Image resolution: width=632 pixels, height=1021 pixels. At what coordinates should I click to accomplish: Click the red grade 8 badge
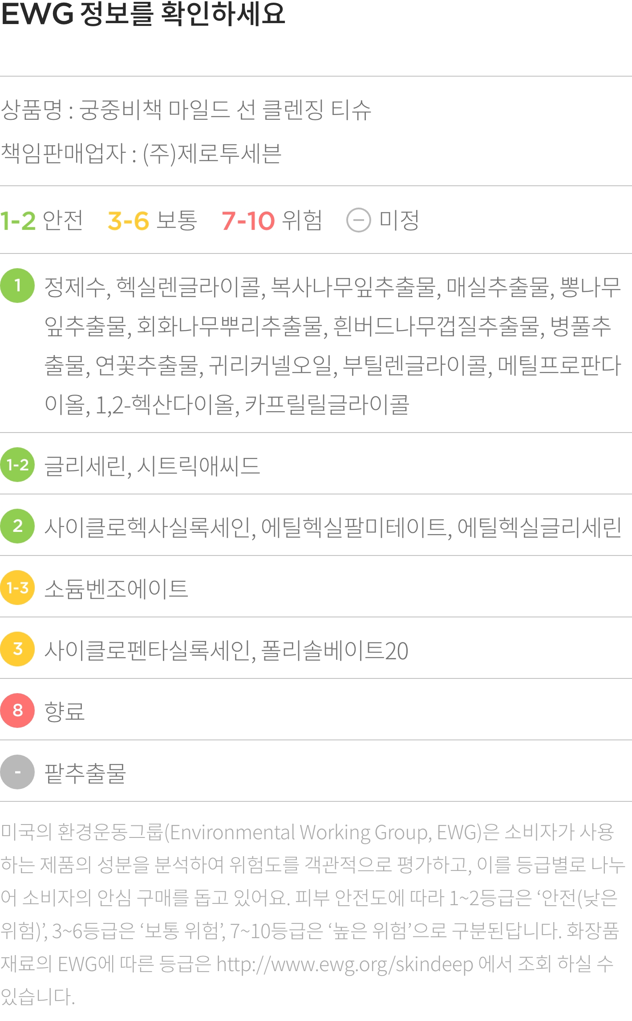tap(17, 711)
